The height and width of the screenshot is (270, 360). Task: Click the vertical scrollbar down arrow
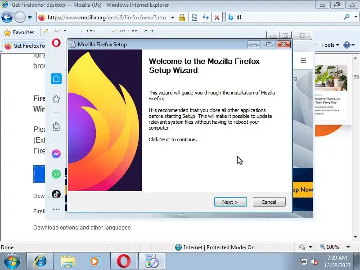point(355,237)
